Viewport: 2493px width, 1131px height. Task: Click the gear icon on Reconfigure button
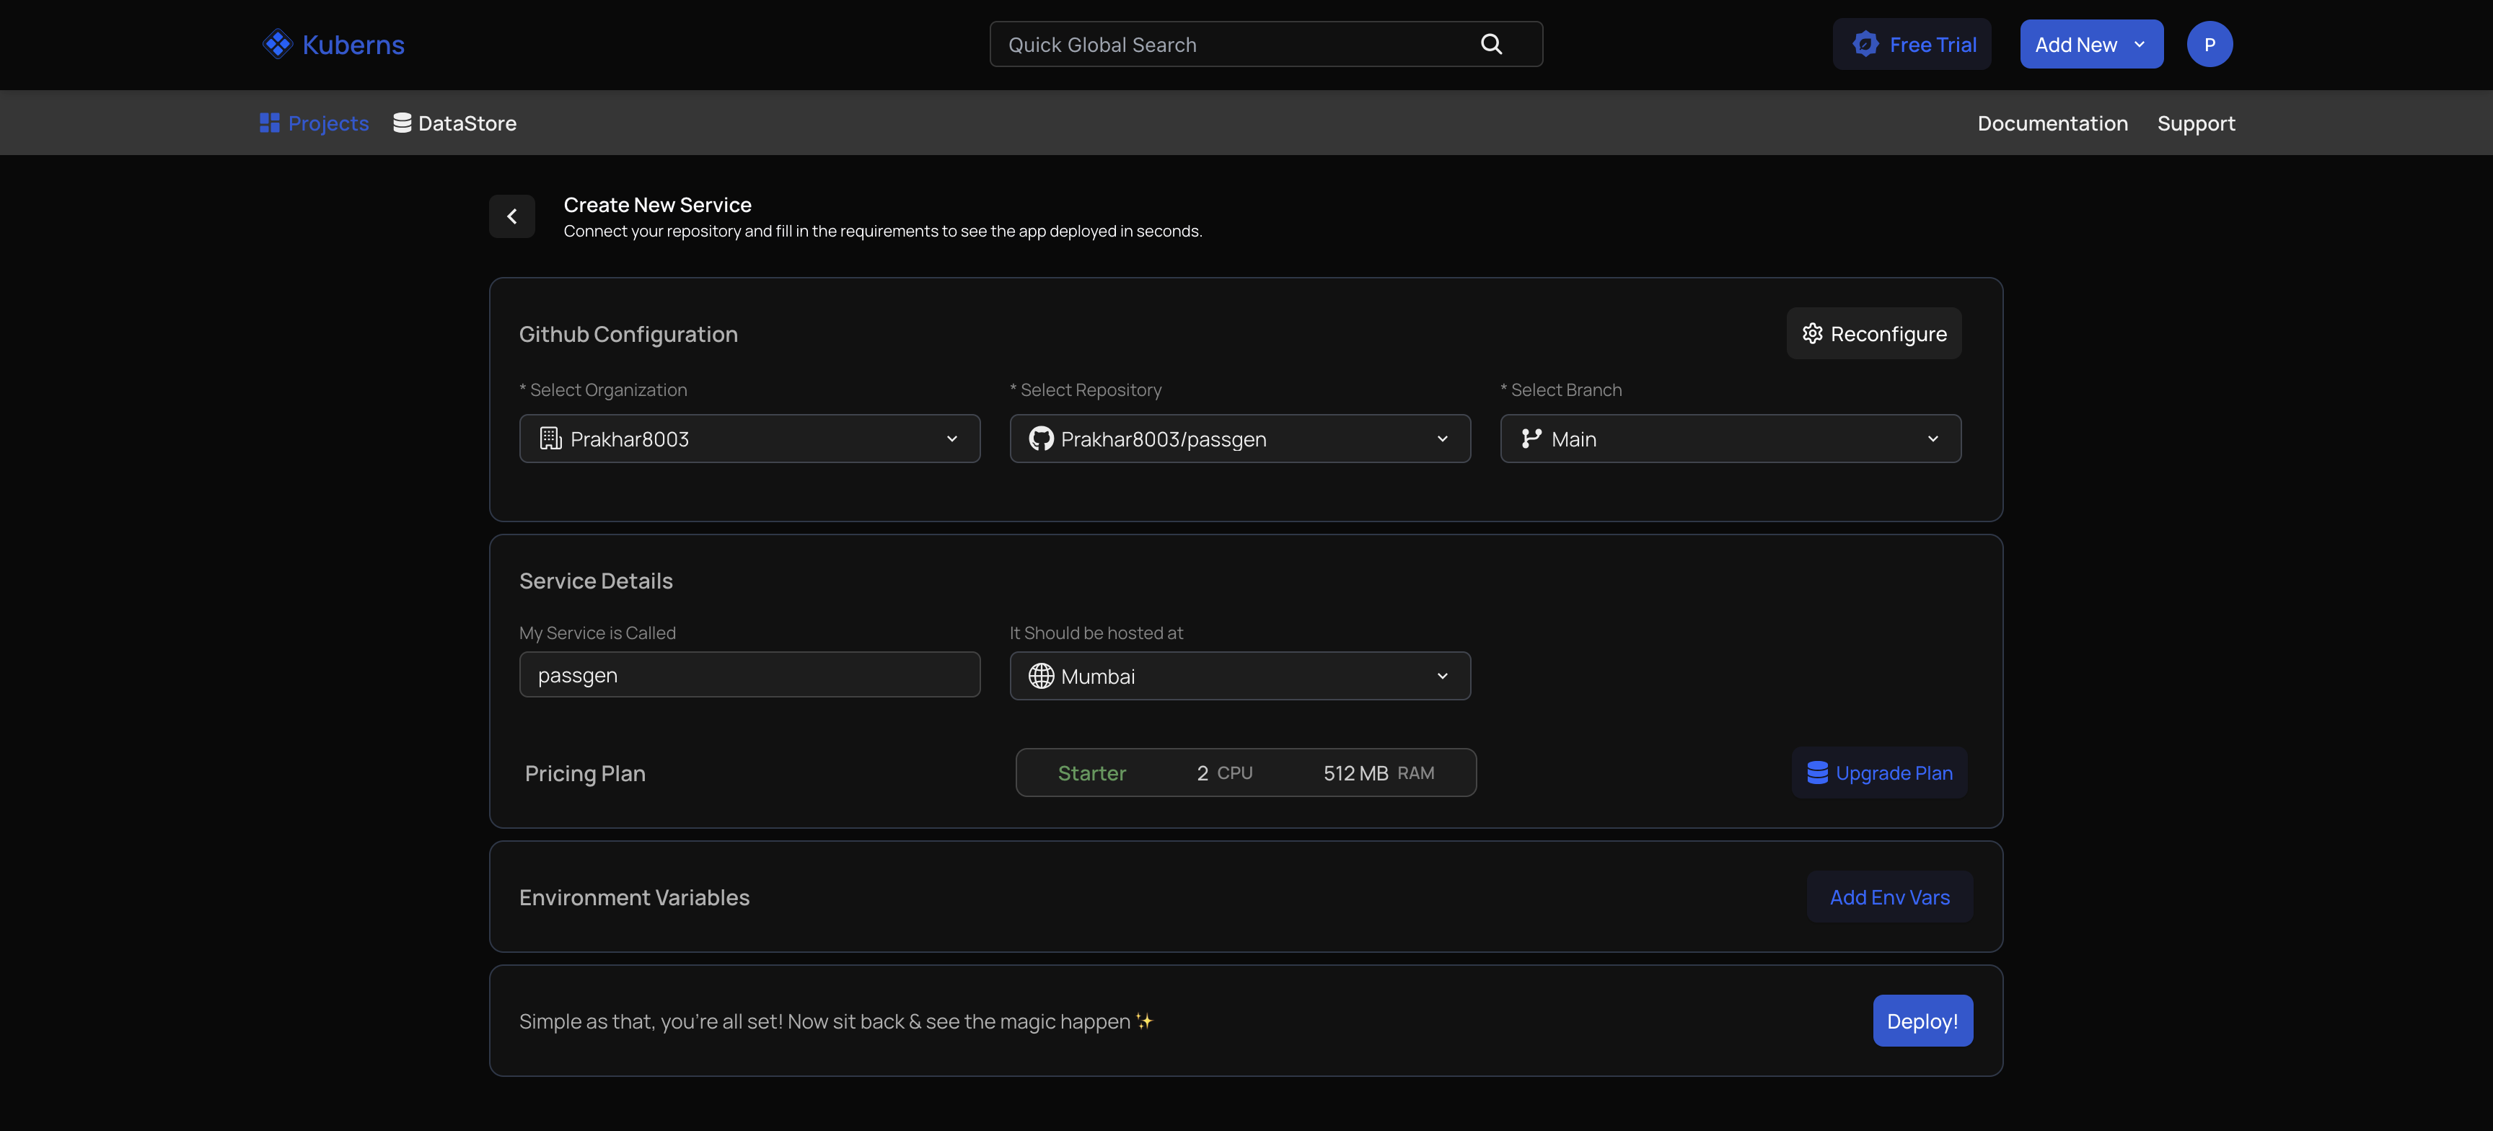[x=1813, y=333]
